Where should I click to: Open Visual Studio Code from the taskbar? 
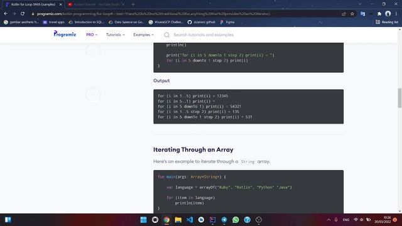click(190, 220)
